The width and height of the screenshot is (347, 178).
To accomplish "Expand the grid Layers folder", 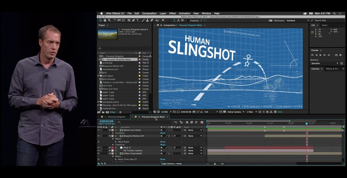I will [98, 76].
